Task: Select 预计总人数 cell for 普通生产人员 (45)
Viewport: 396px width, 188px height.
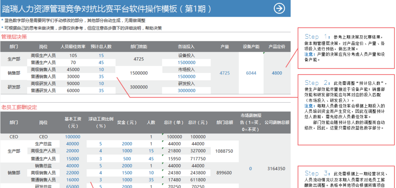Action: point(101,63)
